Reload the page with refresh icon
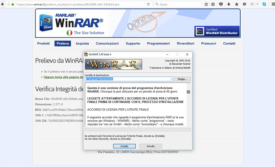This screenshot has height=167, width=275. (148, 4)
